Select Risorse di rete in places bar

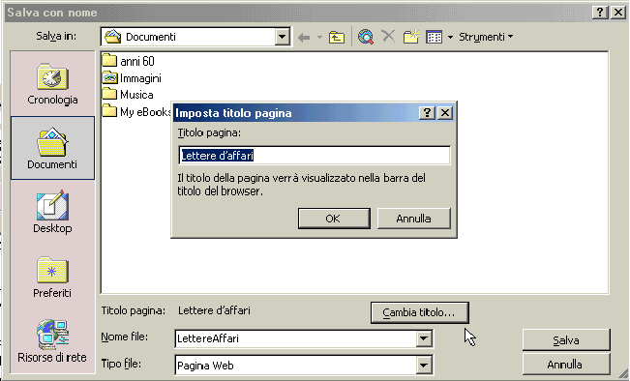point(52,341)
